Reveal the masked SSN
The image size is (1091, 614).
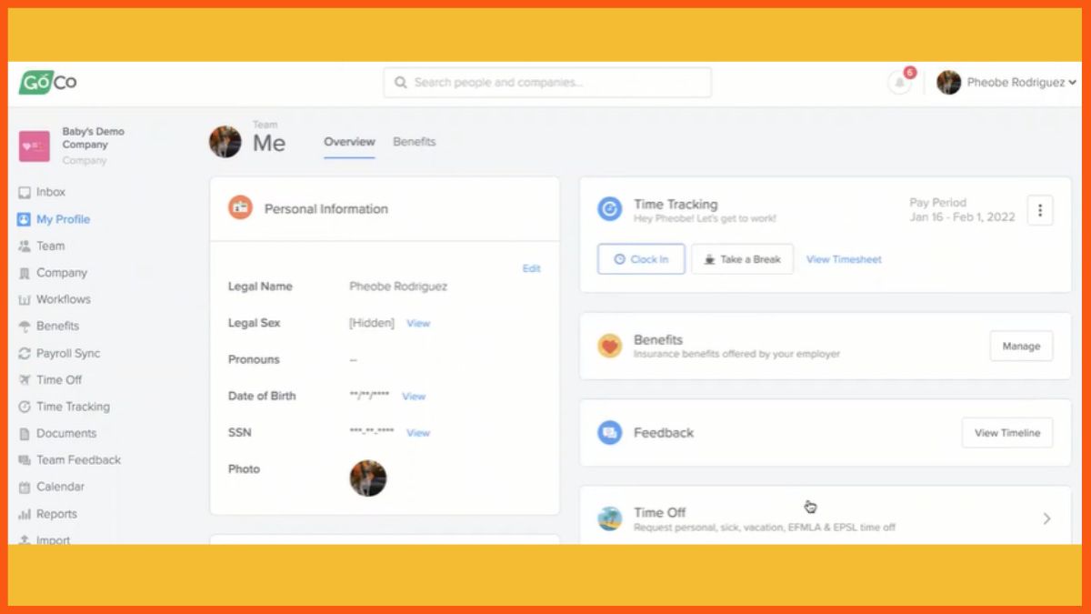click(418, 433)
